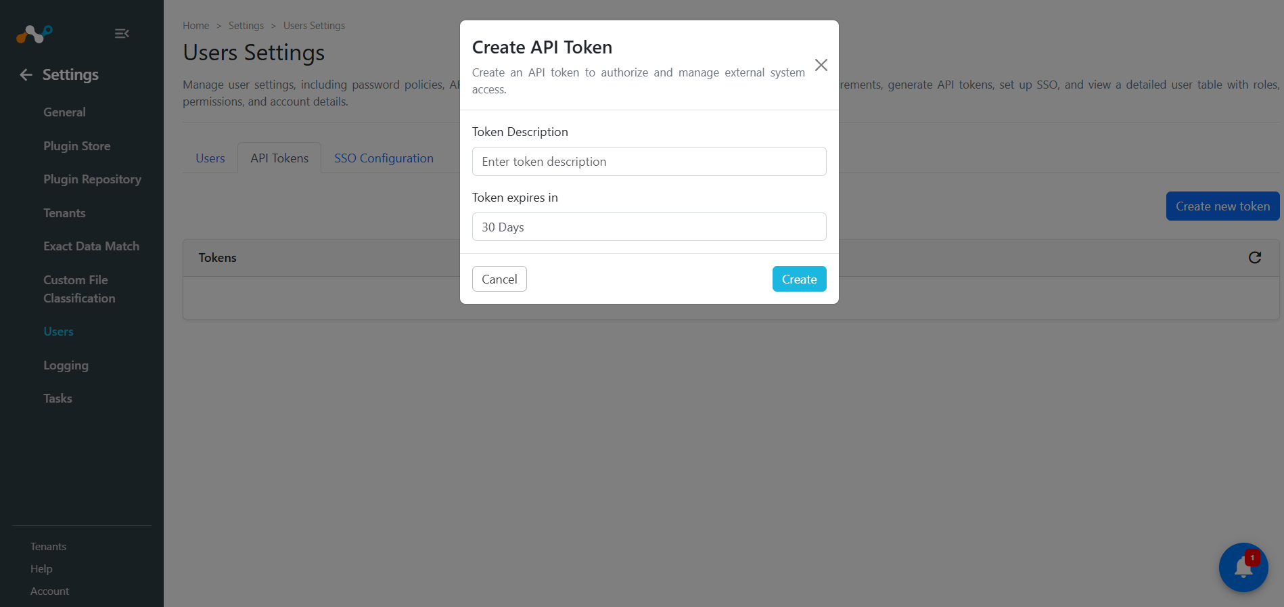Navigate to Logging settings
The image size is (1284, 607).
pyautogui.click(x=66, y=365)
